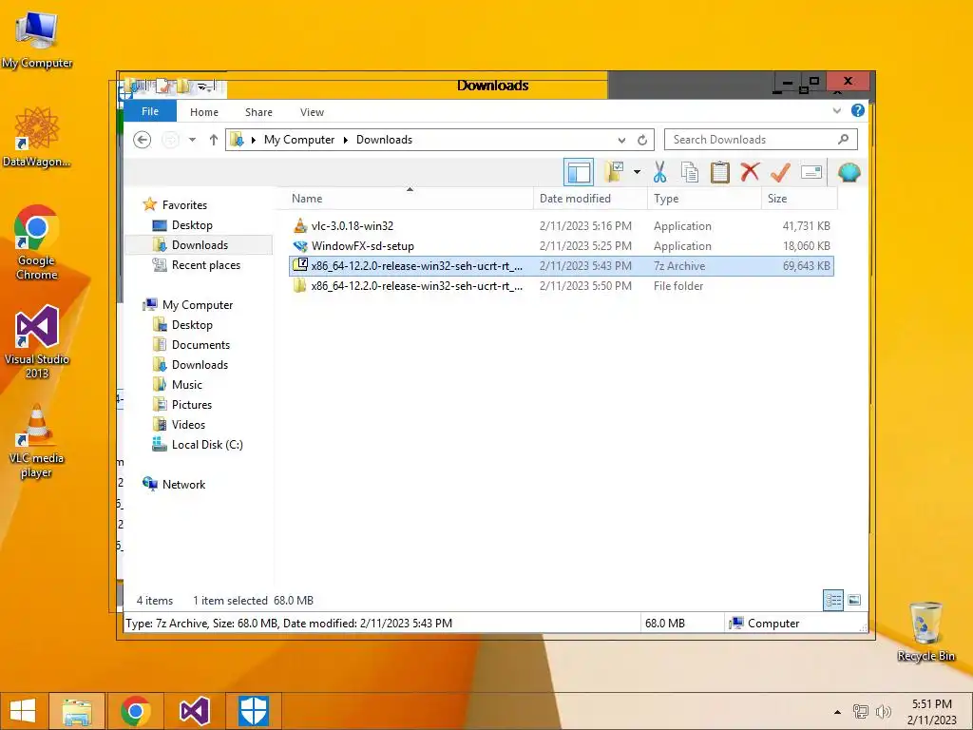The image size is (973, 730).
Task: Open the Windows Start button
Action: click(x=23, y=711)
